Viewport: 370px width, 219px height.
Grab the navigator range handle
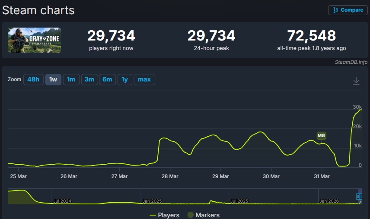pos(358,197)
